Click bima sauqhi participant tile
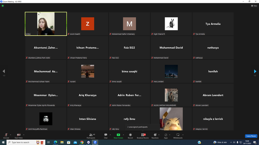This screenshot has width=259, height=145. click(x=129, y=71)
